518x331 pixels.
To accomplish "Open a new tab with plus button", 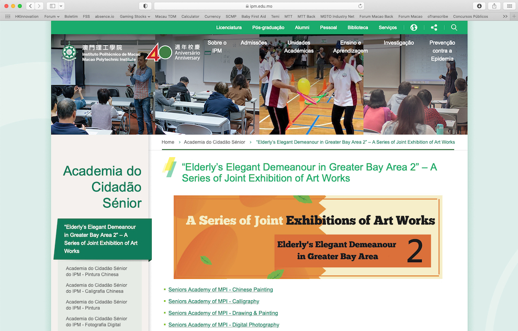I will point(514,16).
